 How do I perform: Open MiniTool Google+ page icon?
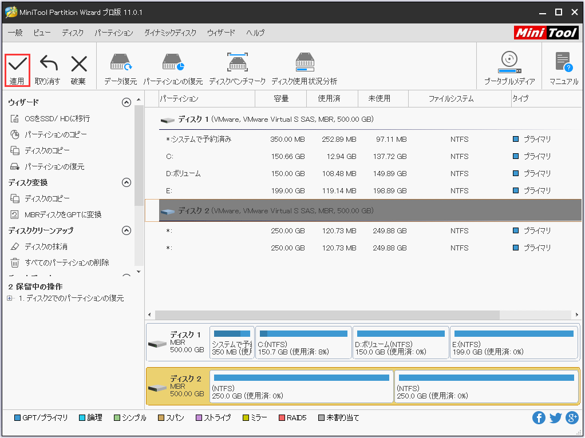coord(572,418)
